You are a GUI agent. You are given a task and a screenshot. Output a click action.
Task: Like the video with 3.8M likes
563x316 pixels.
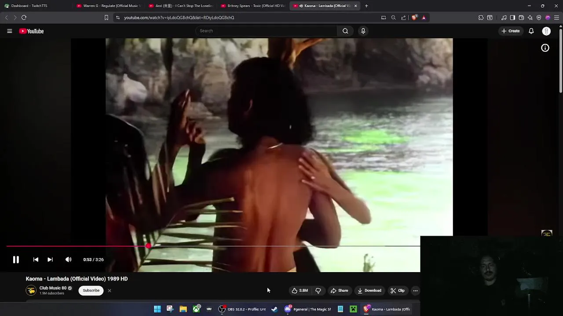tap(300, 291)
